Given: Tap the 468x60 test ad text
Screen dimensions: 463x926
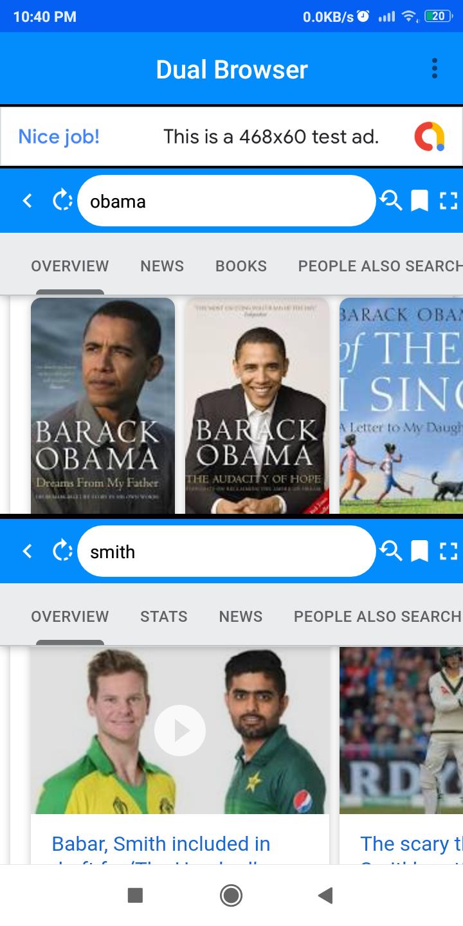Looking at the screenshot, I should [271, 136].
